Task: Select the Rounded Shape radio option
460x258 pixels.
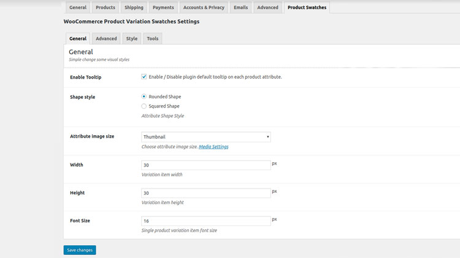Action: [x=144, y=96]
